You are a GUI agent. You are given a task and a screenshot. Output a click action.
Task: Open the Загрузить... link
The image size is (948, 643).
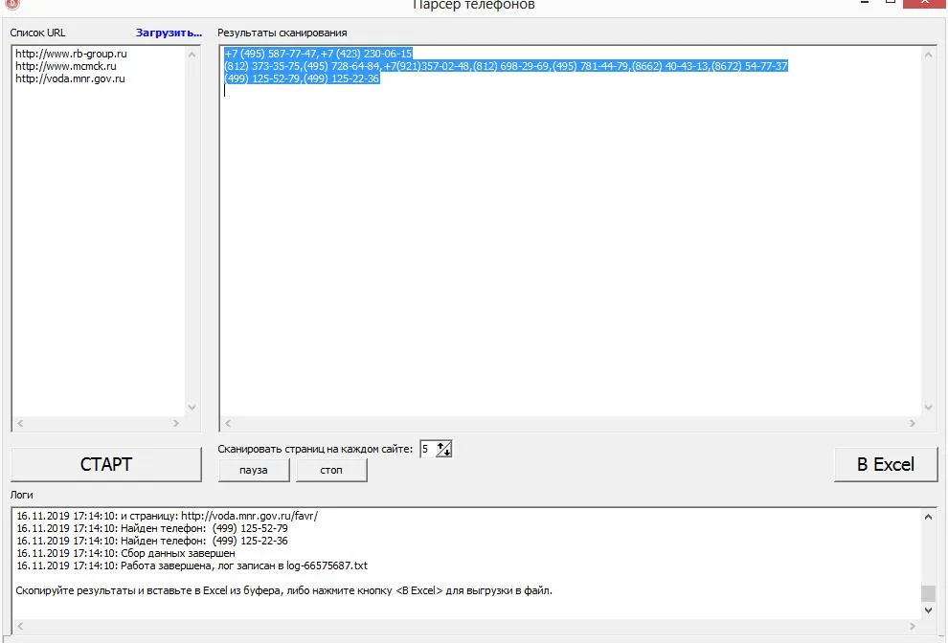169,33
